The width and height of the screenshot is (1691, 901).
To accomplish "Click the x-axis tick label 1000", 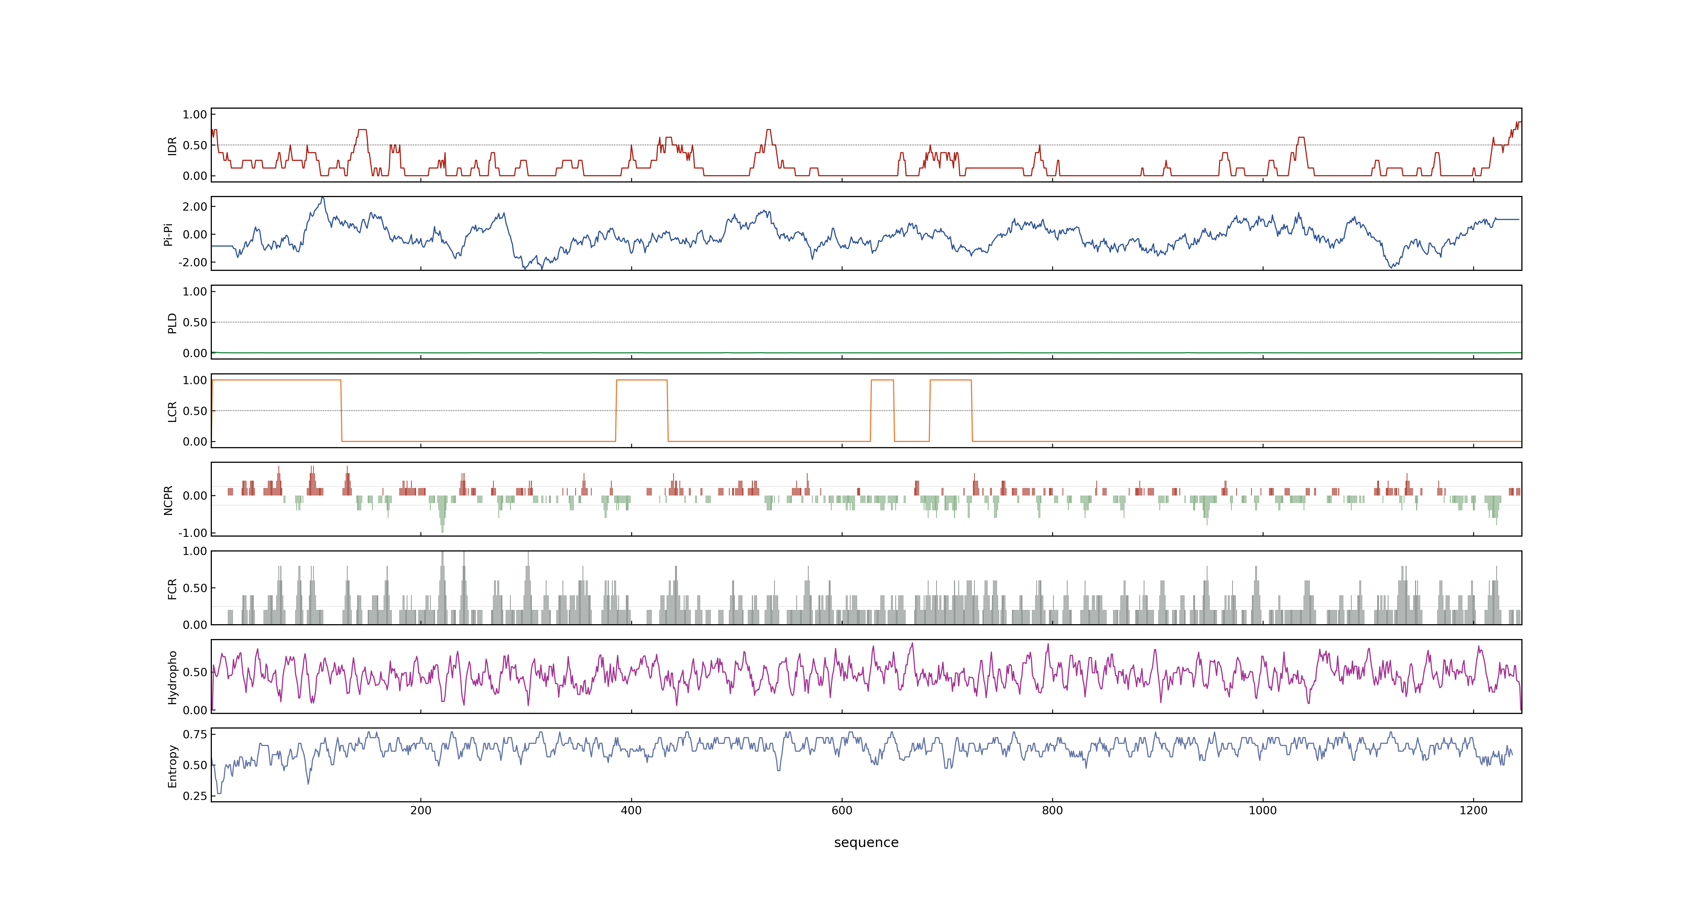I will click(1262, 810).
